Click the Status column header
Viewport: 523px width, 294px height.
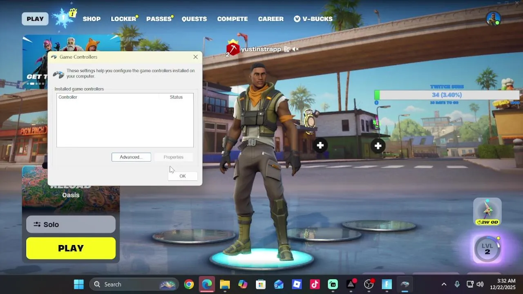176,97
